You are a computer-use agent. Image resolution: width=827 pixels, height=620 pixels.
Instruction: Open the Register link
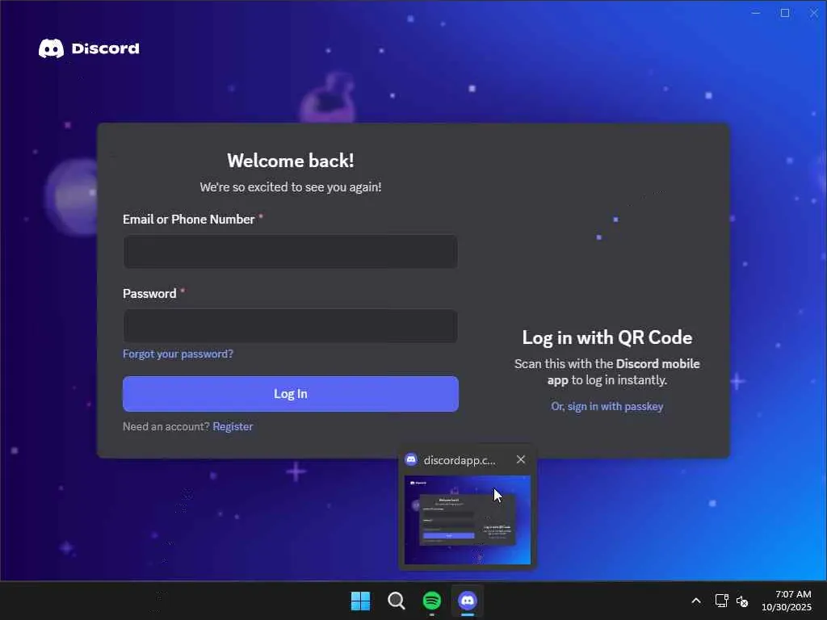pos(233,426)
